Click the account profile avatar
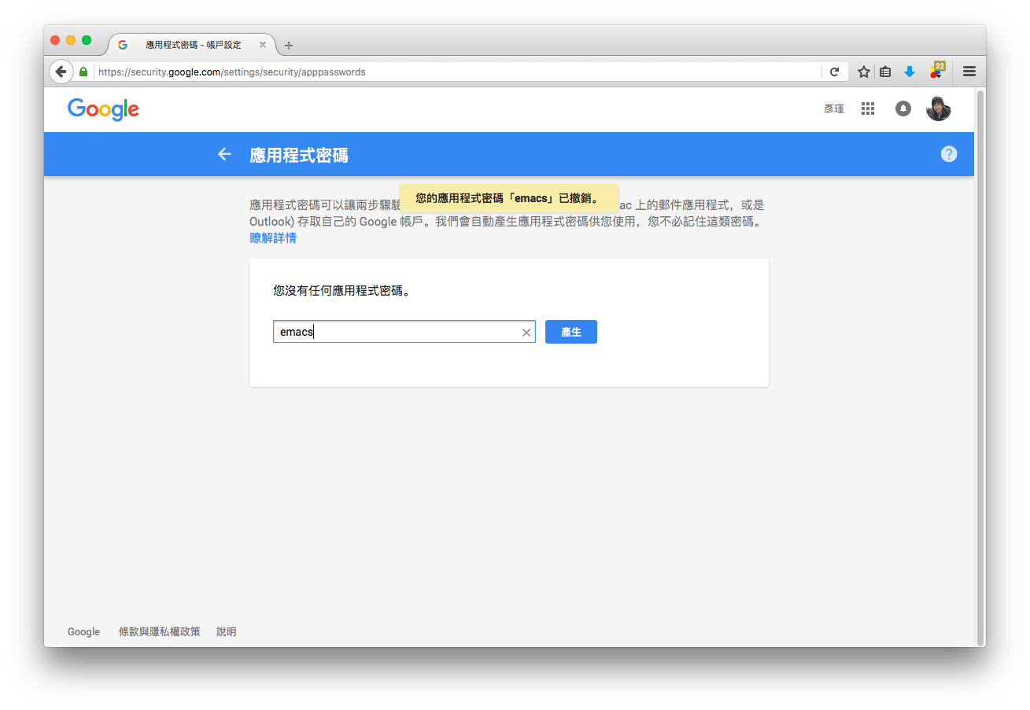The height and width of the screenshot is (710, 1030). pos(938,109)
